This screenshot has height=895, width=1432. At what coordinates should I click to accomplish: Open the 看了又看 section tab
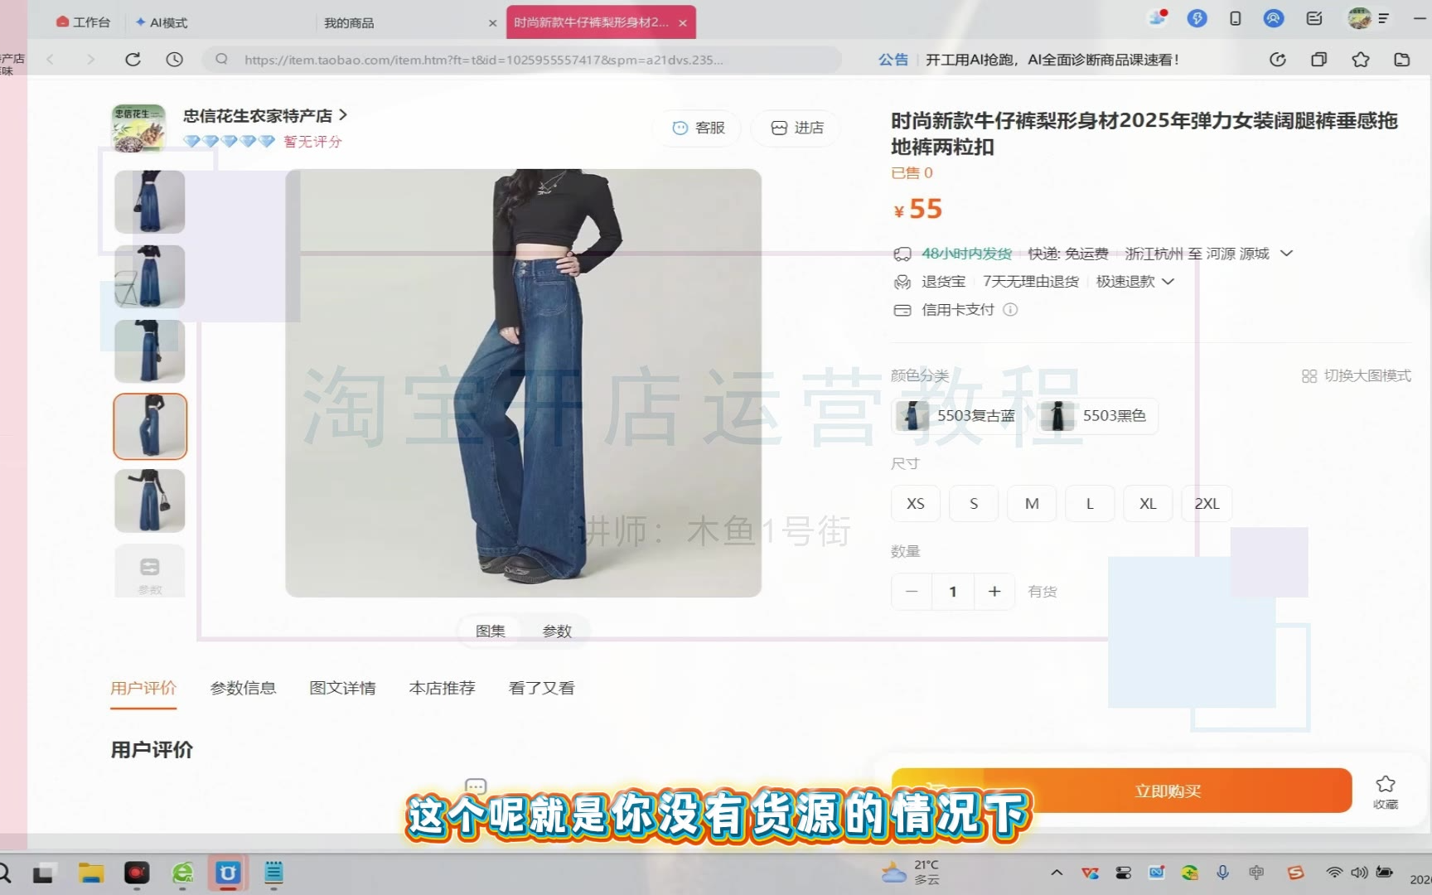pos(541,688)
